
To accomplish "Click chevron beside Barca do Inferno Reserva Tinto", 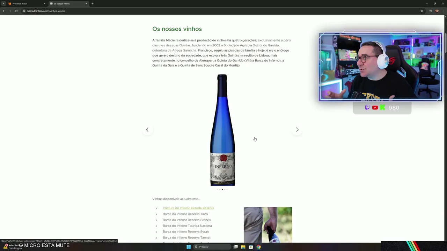I will click(x=156, y=214).
